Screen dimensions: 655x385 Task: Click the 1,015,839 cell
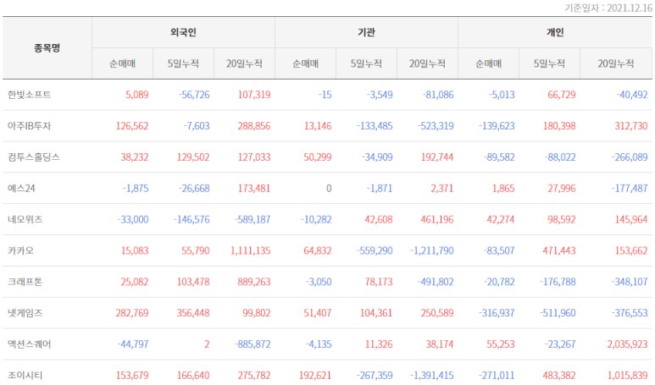[x=627, y=376]
